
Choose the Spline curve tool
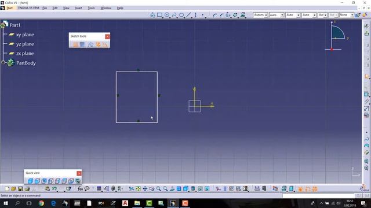(x=174, y=15)
